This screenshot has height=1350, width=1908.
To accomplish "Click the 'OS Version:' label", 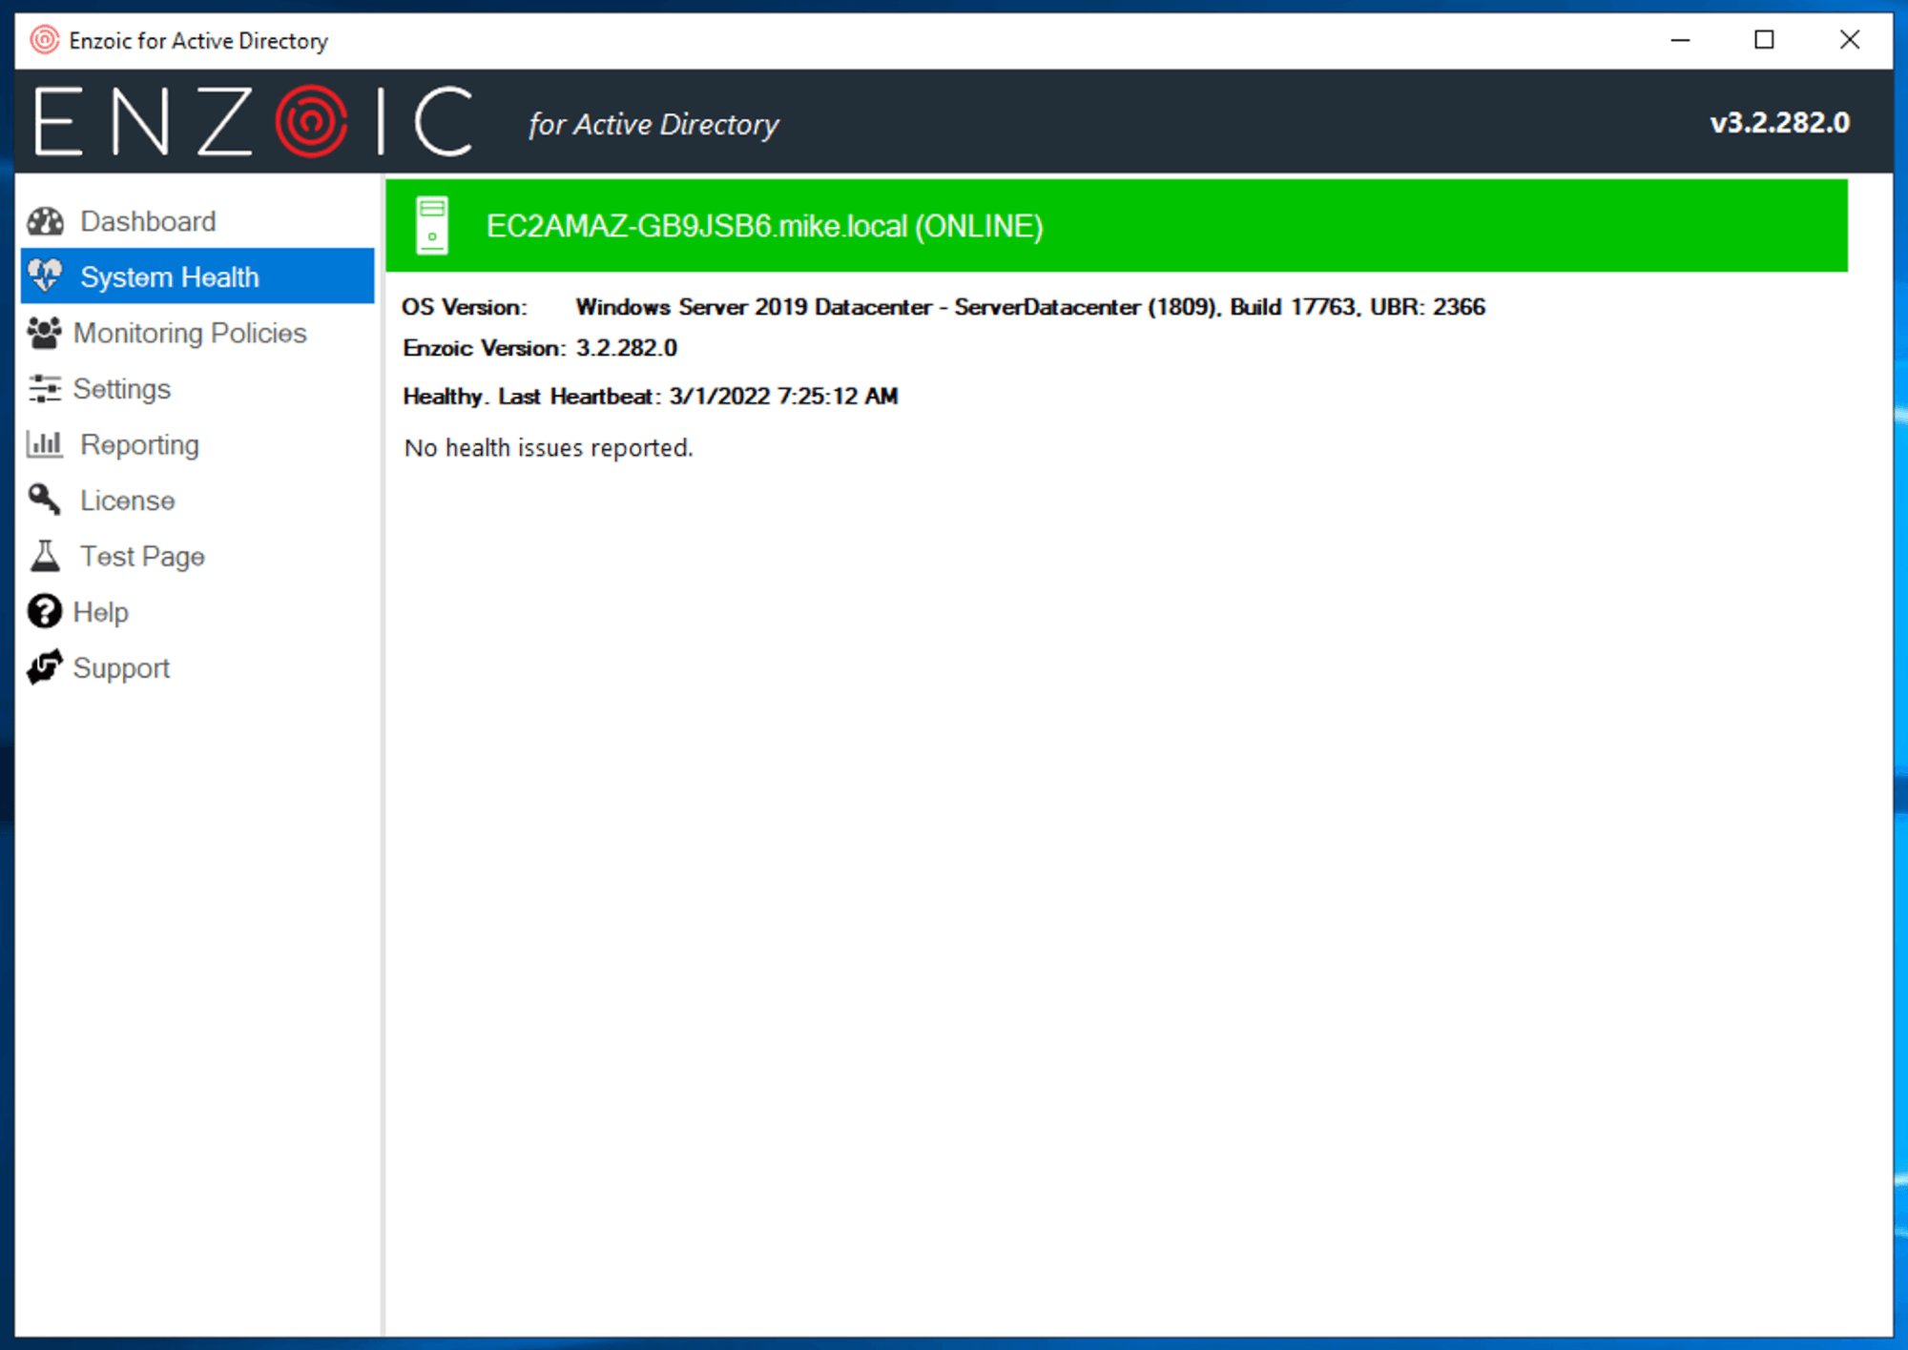I will 465,307.
